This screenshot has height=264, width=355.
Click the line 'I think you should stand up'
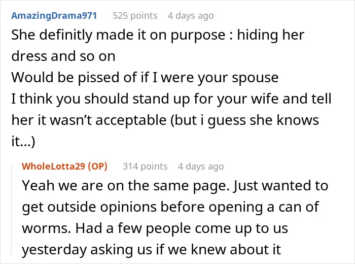171,99
